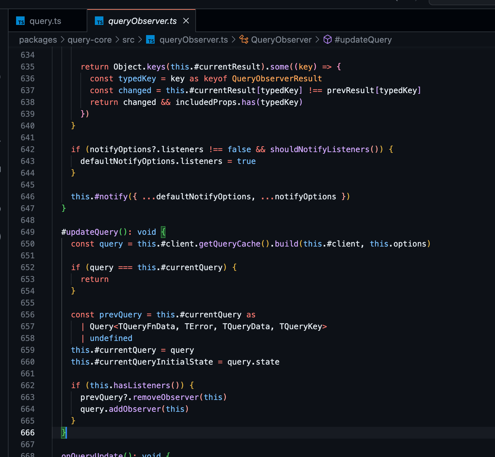The width and height of the screenshot is (495, 457).
Task: Select the queryObserver.ts editor tab
Action: (142, 21)
